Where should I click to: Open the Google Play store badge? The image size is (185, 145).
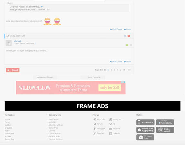click(165, 122)
